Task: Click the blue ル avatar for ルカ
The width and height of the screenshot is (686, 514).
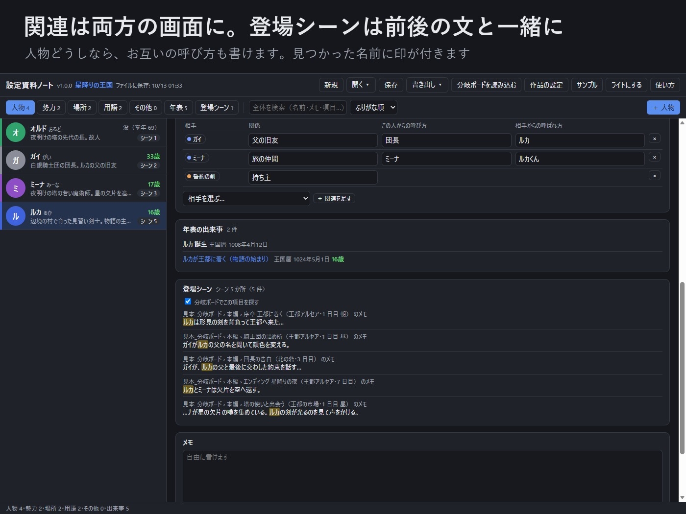Action: point(16,216)
